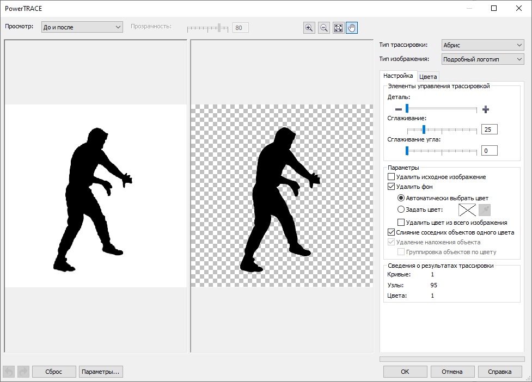Click the OK button
532x382 pixels.
coord(405,372)
